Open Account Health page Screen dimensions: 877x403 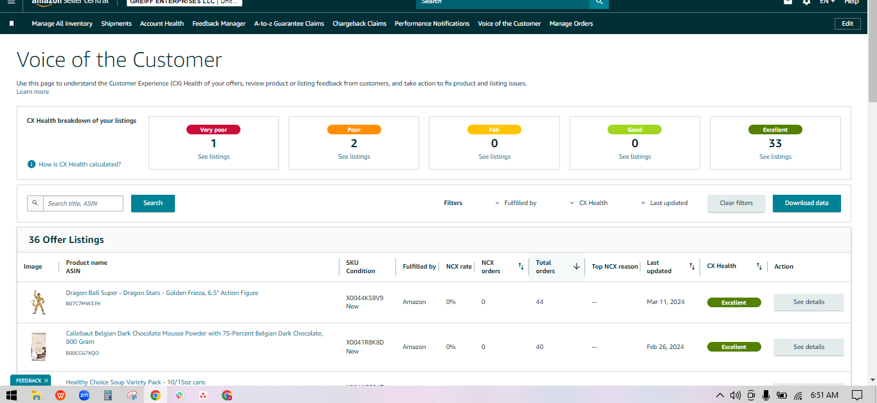[x=162, y=24]
